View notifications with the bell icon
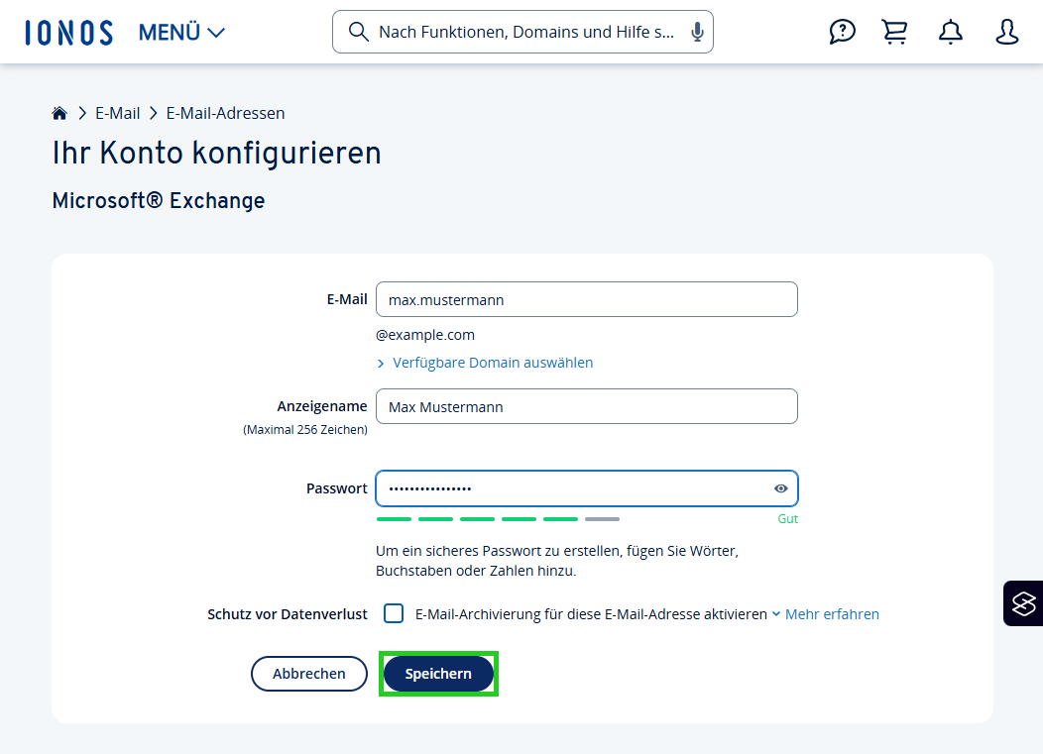1043x754 pixels. pyautogui.click(x=950, y=32)
